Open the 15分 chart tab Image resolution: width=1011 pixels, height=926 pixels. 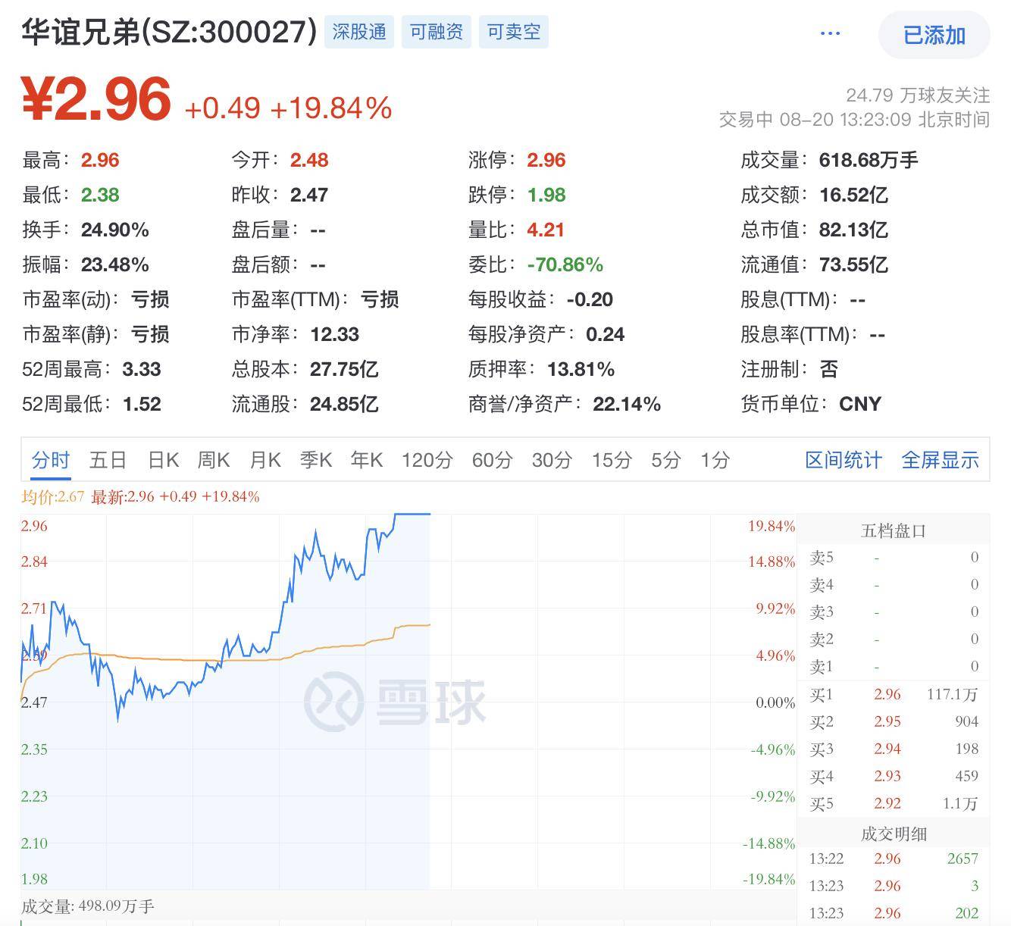click(x=612, y=460)
